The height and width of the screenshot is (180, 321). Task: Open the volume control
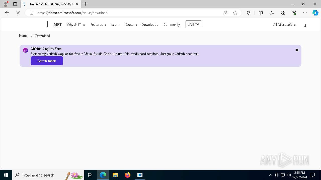coord(289,175)
